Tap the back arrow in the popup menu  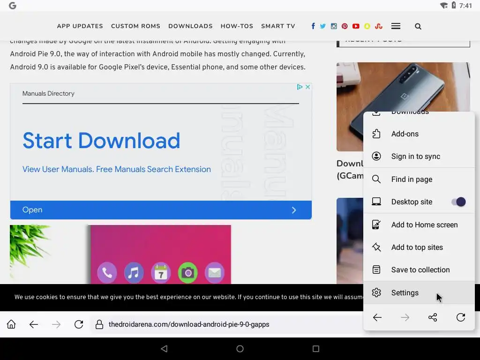(x=377, y=317)
